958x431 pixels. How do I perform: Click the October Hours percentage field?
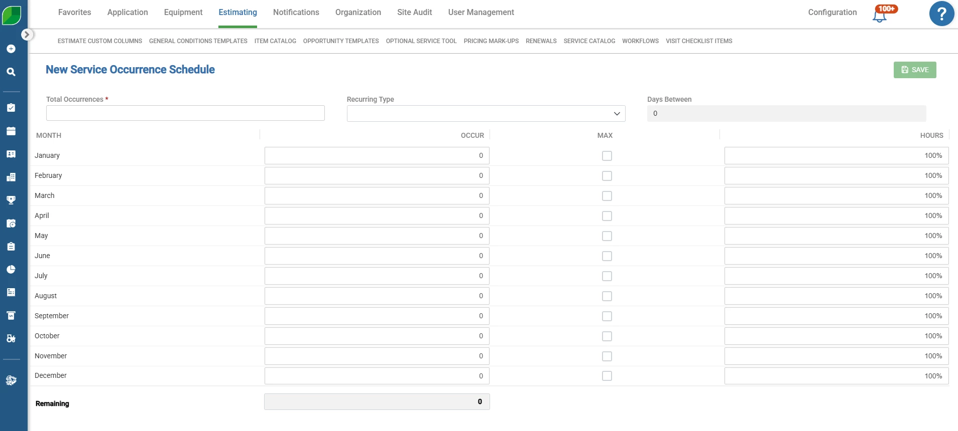pyautogui.click(x=836, y=336)
